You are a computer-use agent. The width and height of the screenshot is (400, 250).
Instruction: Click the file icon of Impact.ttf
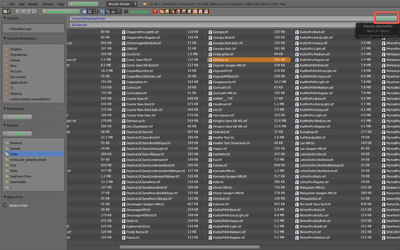click(x=210, y=149)
